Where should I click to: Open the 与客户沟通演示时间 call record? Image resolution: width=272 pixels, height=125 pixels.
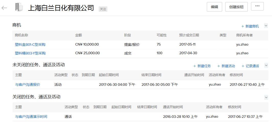(31, 117)
